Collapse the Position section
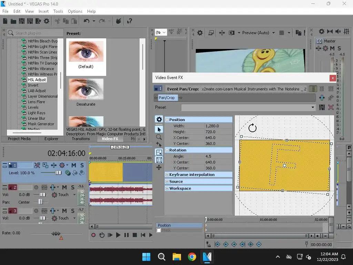The width and height of the screenshot is (353, 265). tap(167, 120)
